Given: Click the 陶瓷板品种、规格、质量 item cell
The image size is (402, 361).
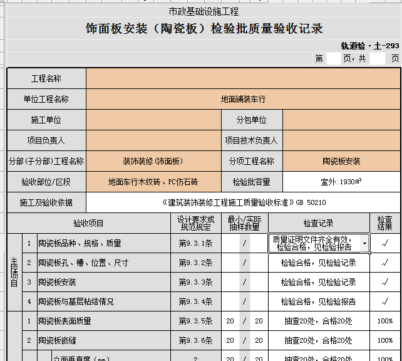Looking at the screenshot, I should (x=104, y=243).
